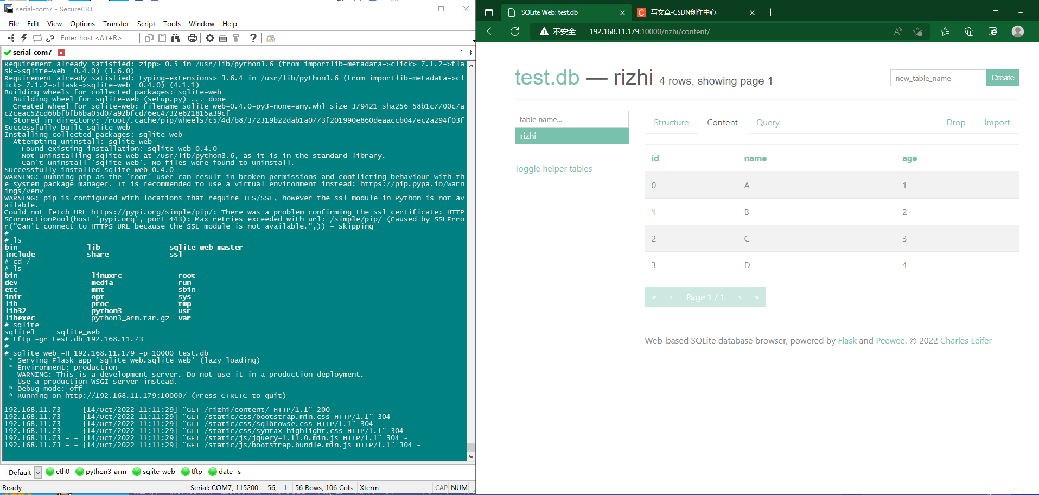The width and height of the screenshot is (1039, 495).
Task: Open the Favorites list icon
Action: (945, 31)
